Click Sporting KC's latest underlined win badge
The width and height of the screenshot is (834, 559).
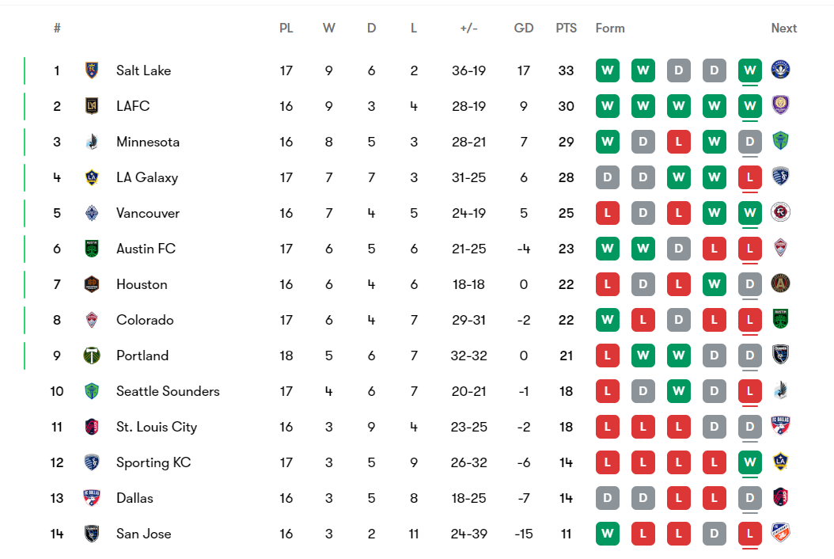click(x=749, y=462)
